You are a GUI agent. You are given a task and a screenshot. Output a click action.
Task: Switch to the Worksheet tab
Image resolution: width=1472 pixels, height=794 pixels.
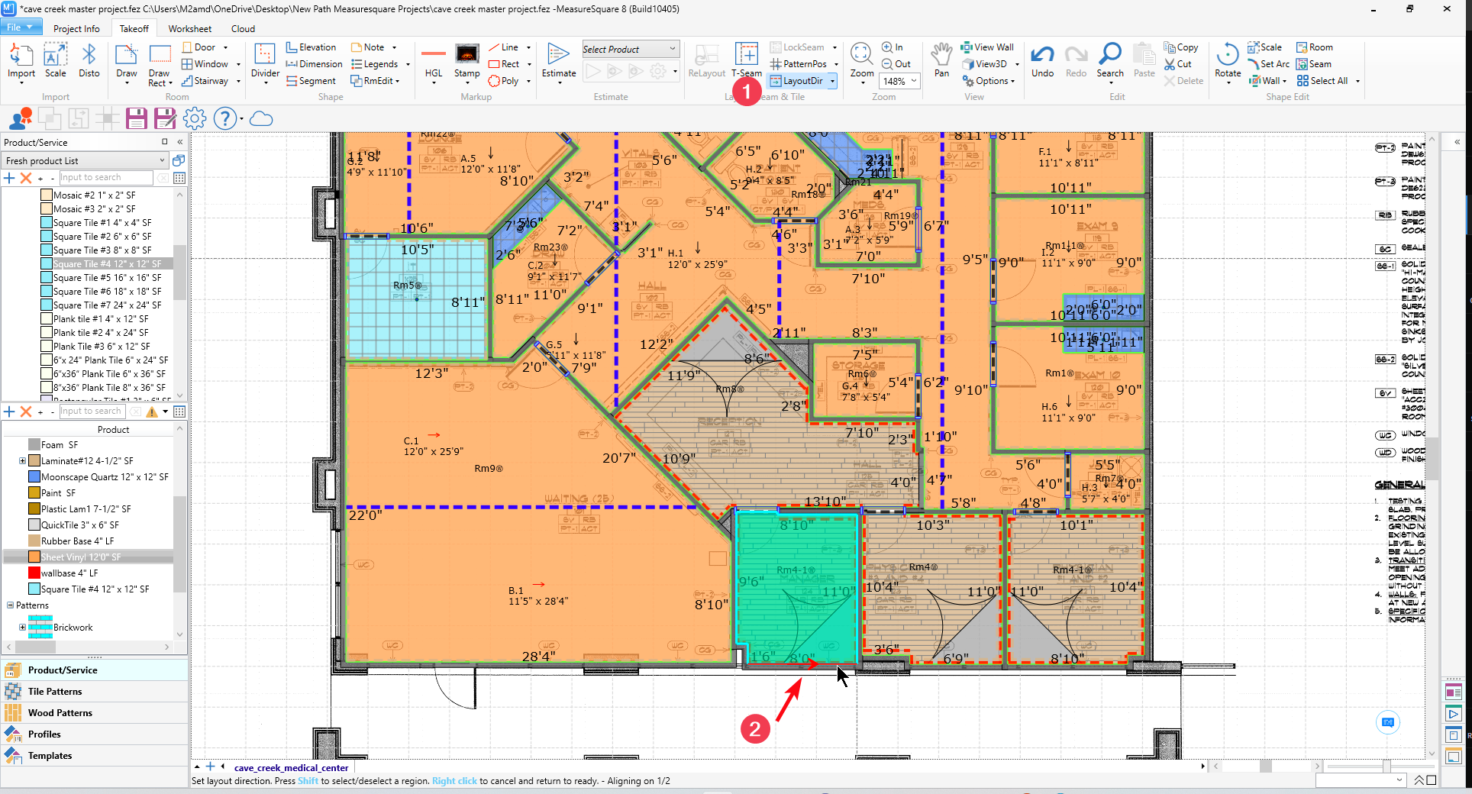(189, 29)
